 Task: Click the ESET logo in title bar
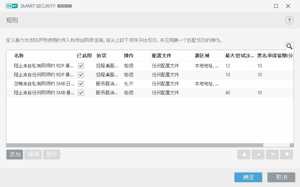(12, 6)
